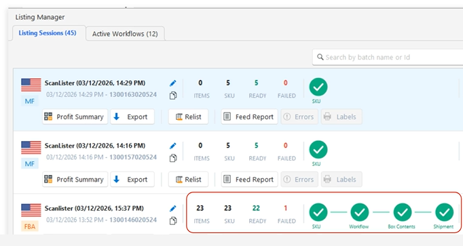Click the 22 READY count
Viewport: 463px width, 246px height.
click(256, 208)
